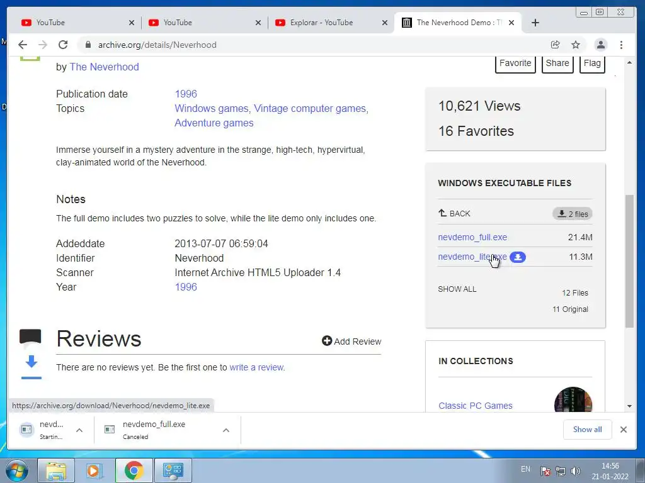The image size is (645, 483).
Task: Click SHOW ALL files
Action: 457,289
